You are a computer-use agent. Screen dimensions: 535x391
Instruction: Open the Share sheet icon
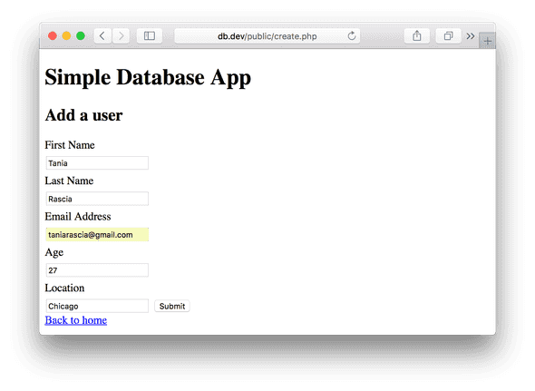(416, 36)
